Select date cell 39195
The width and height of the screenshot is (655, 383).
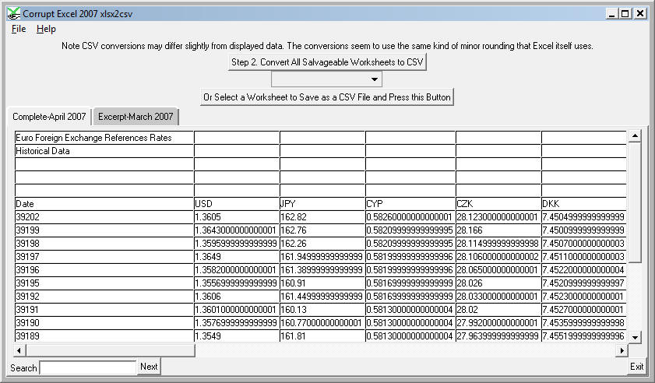[104, 283]
